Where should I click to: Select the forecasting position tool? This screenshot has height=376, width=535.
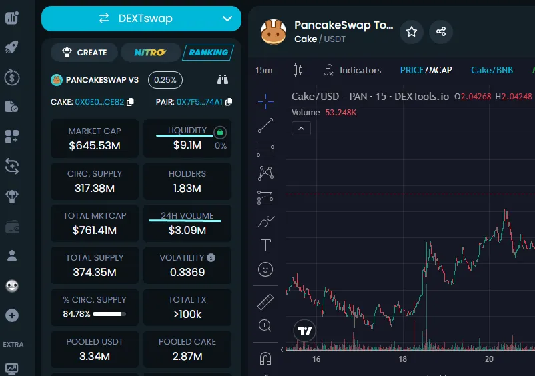coord(265,198)
